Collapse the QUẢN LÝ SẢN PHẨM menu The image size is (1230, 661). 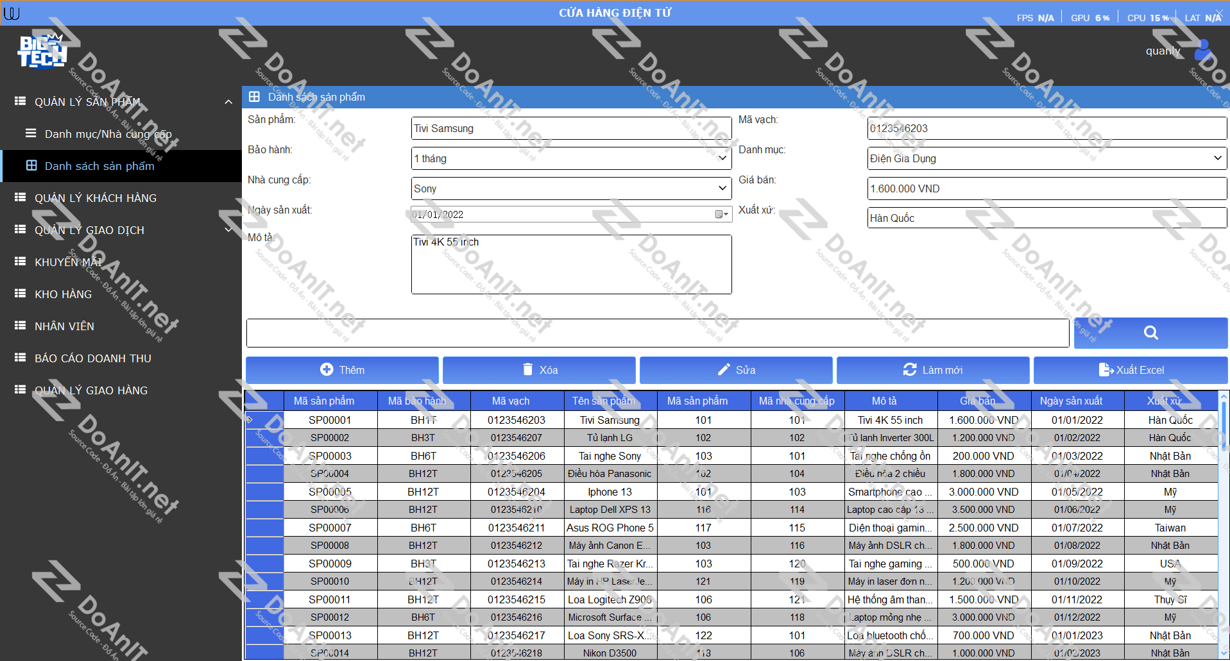point(228,102)
